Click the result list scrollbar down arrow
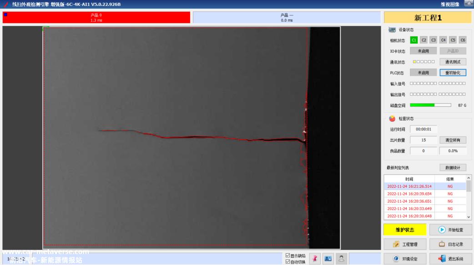Image resolution: width=474 pixels, height=265 pixels. coord(469,217)
